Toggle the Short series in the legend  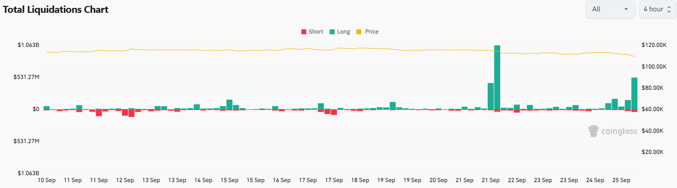click(312, 32)
